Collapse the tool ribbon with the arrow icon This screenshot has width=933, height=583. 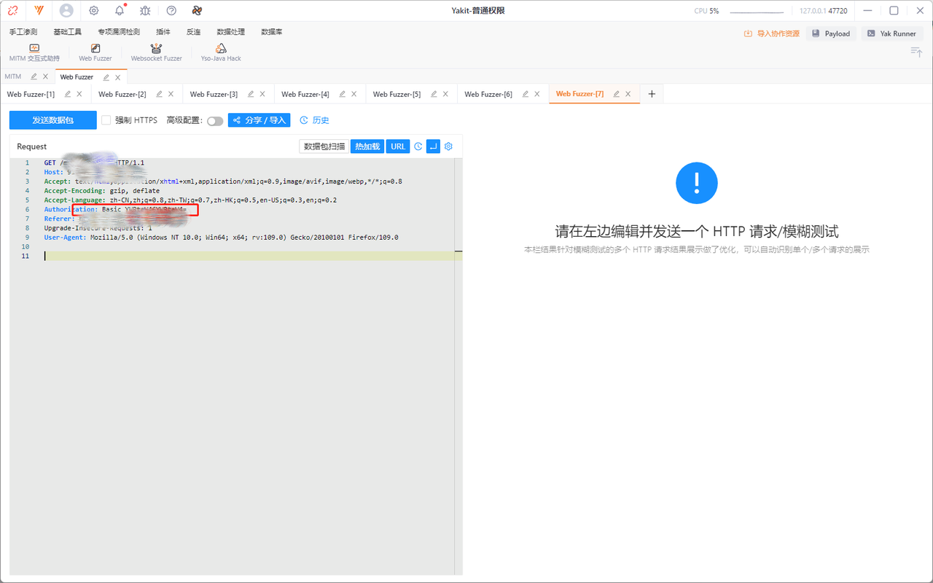(916, 52)
